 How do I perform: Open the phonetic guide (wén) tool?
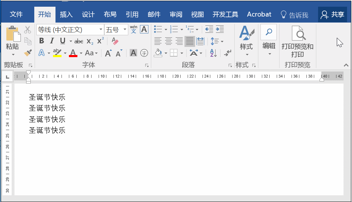(134, 29)
